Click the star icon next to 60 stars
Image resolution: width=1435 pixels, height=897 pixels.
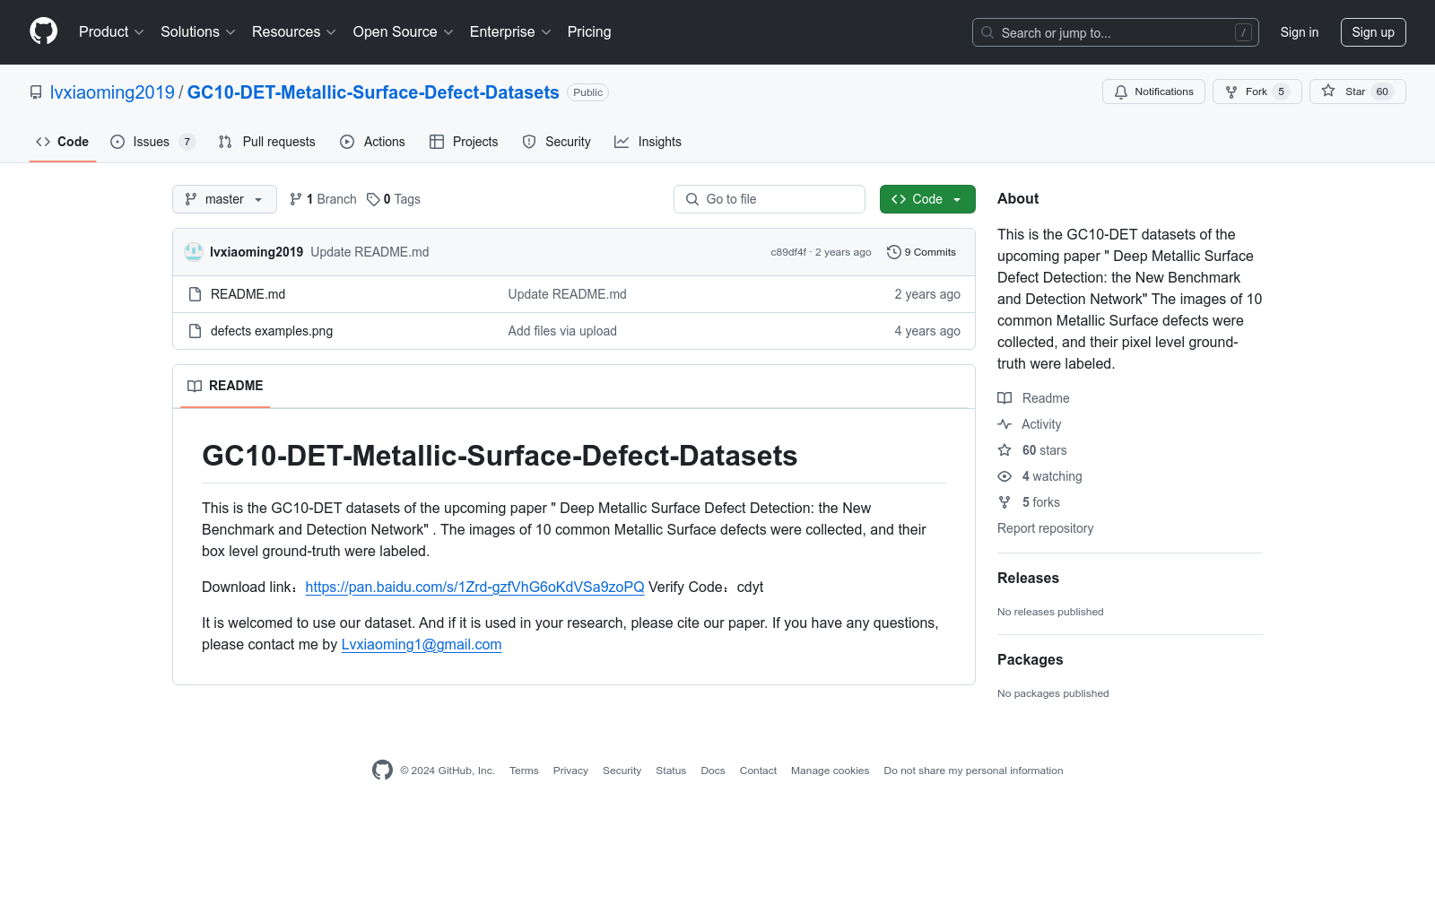1004,450
